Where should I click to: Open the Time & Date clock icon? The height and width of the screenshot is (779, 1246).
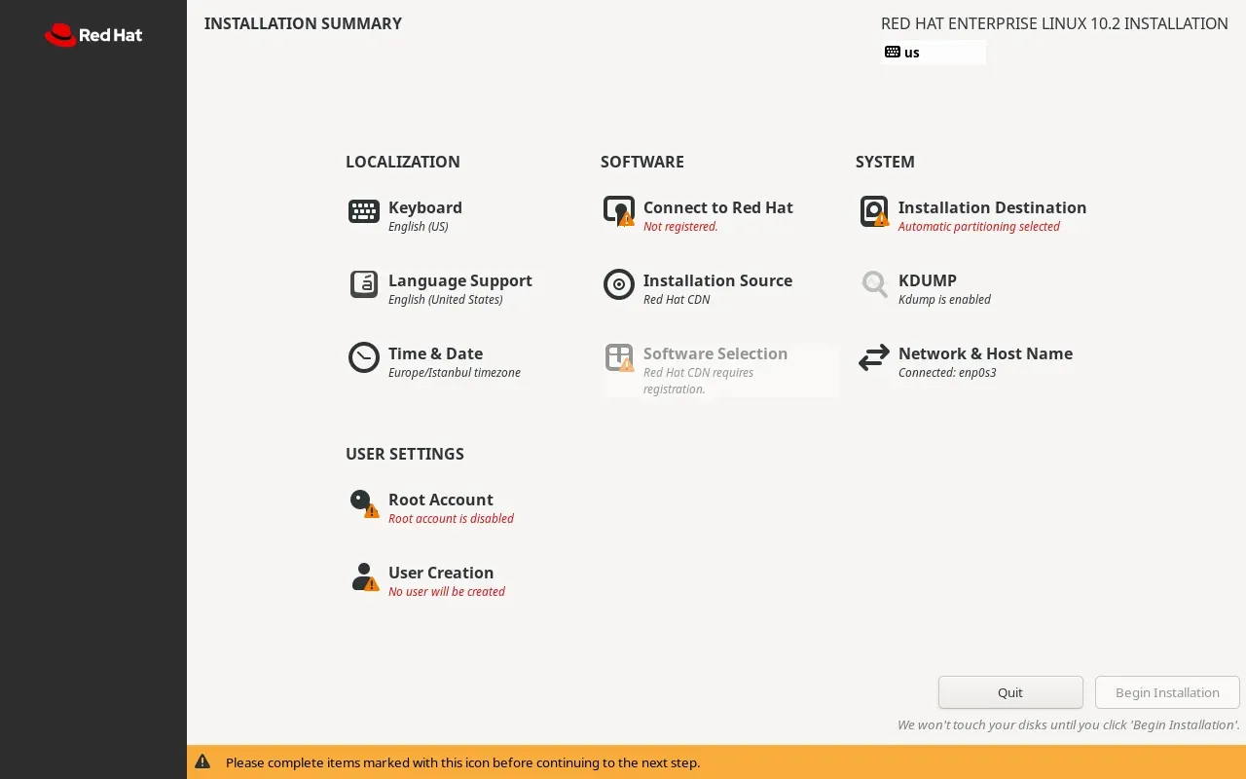pos(364,357)
